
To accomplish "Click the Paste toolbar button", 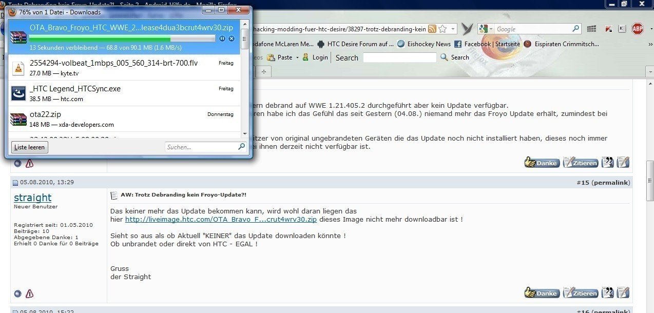I will (280, 57).
